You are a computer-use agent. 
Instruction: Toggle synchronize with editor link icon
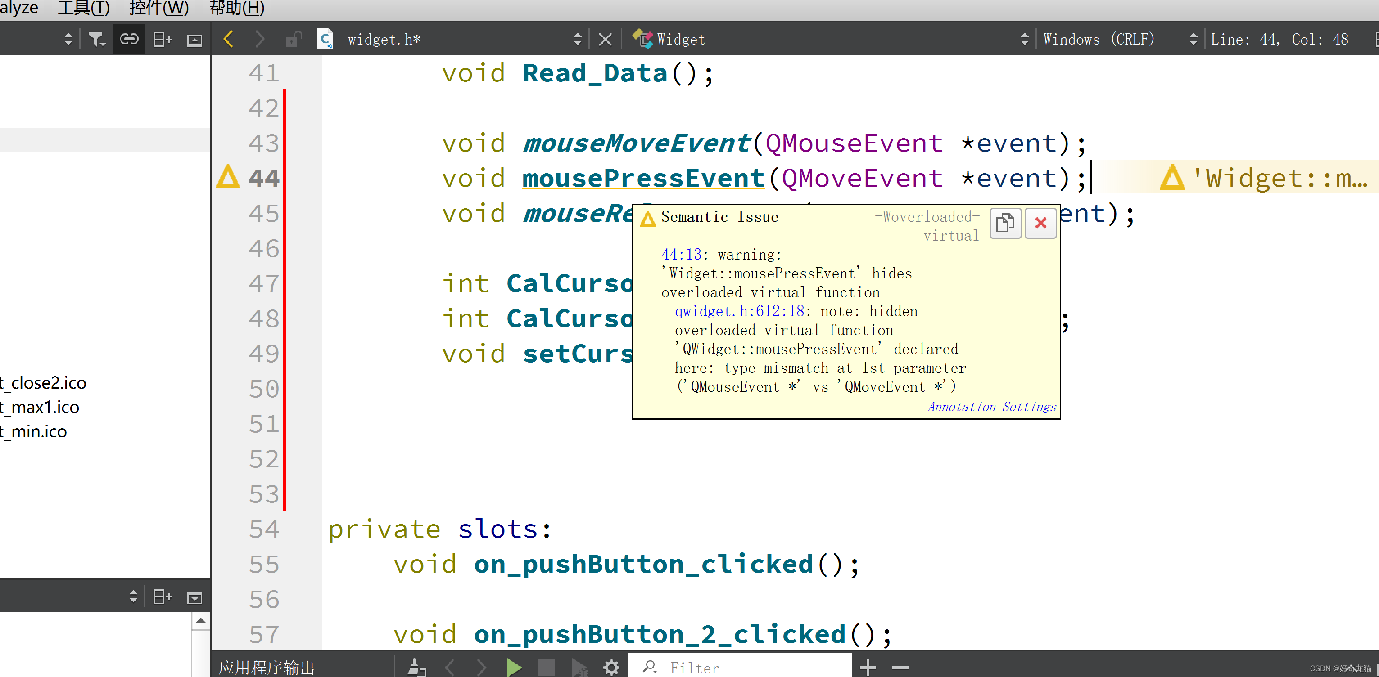point(129,39)
